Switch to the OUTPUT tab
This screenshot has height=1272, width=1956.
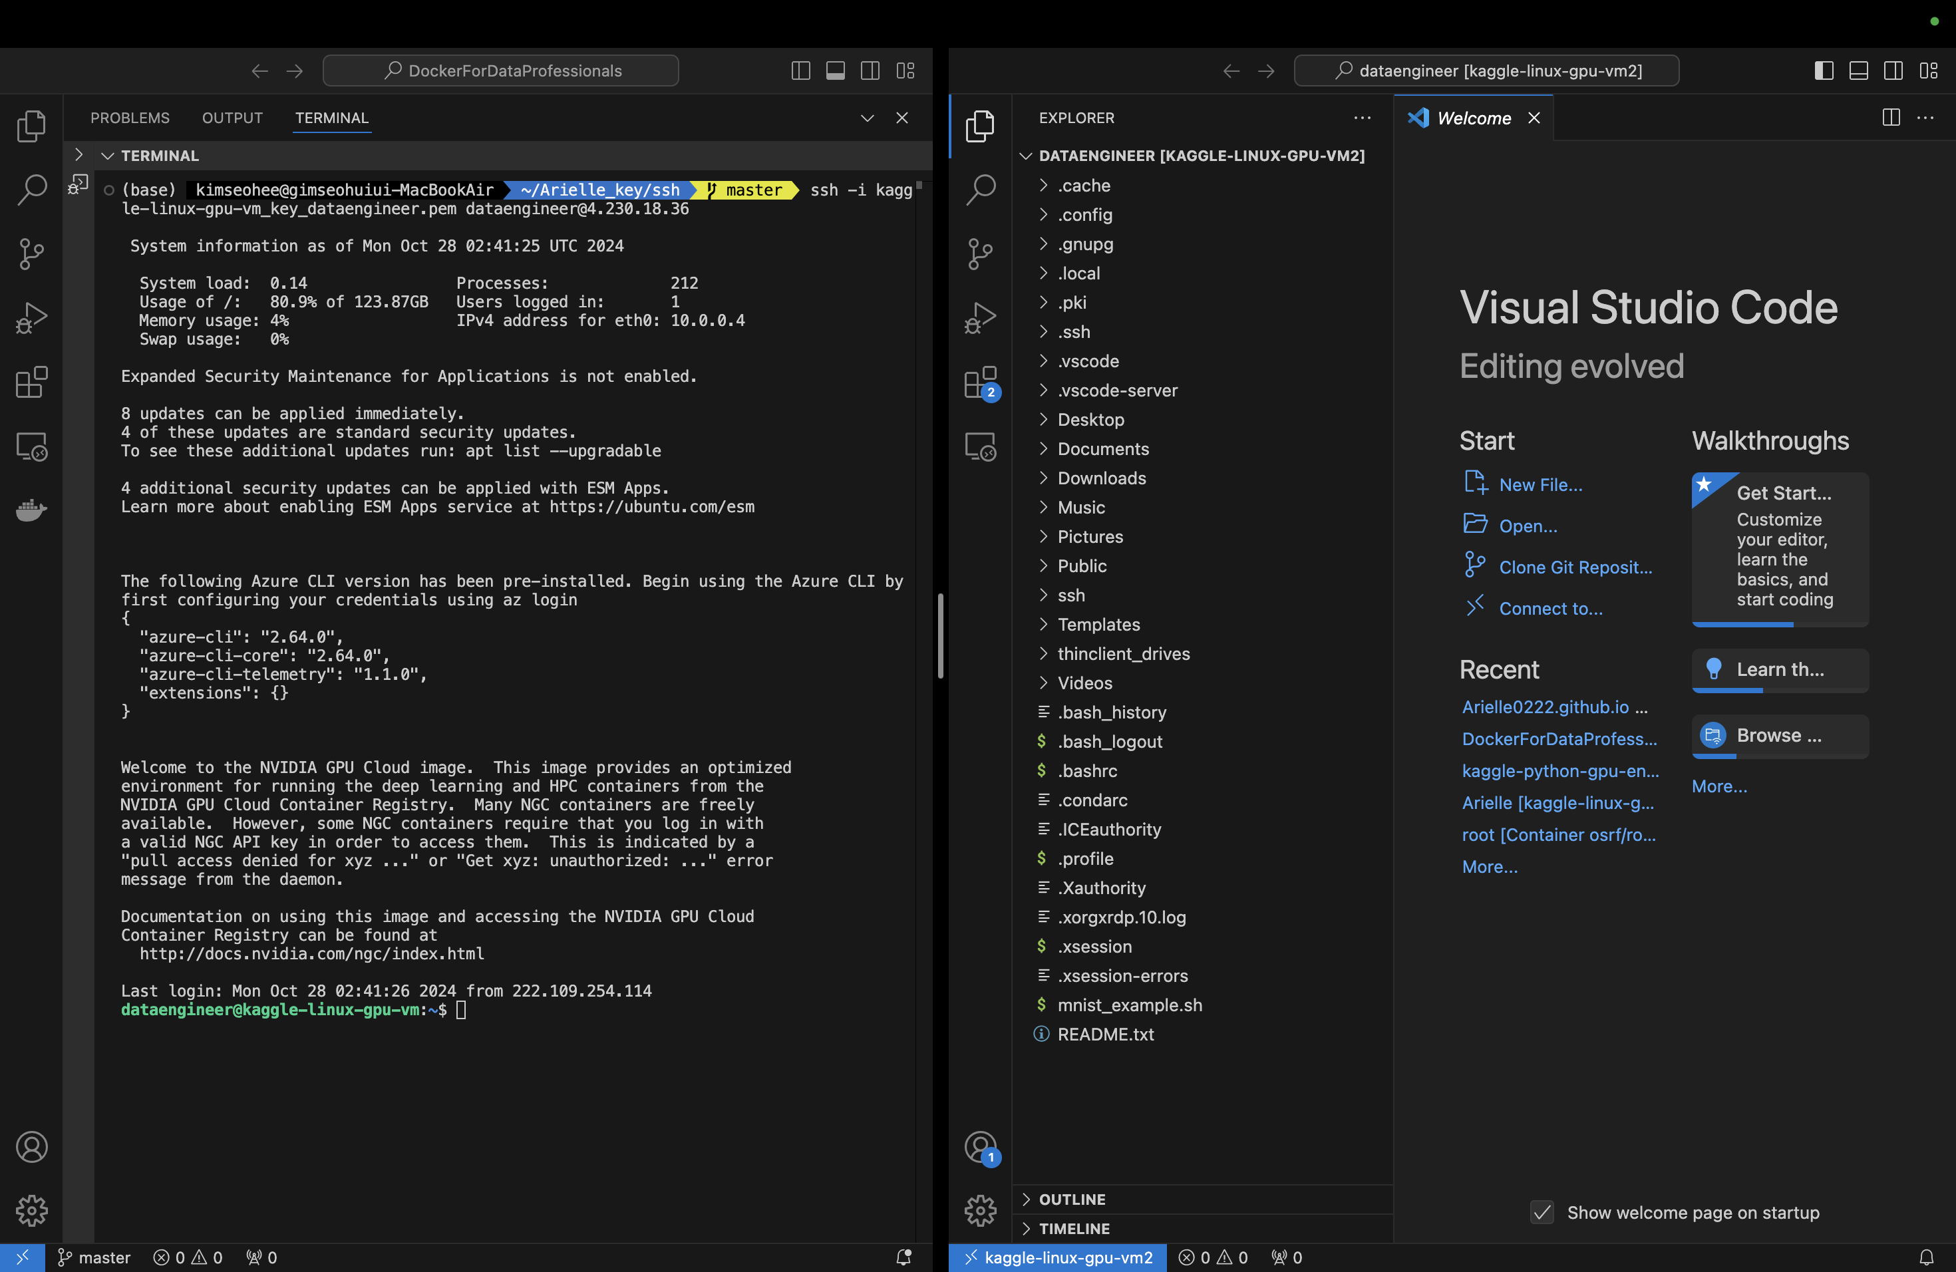233,118
